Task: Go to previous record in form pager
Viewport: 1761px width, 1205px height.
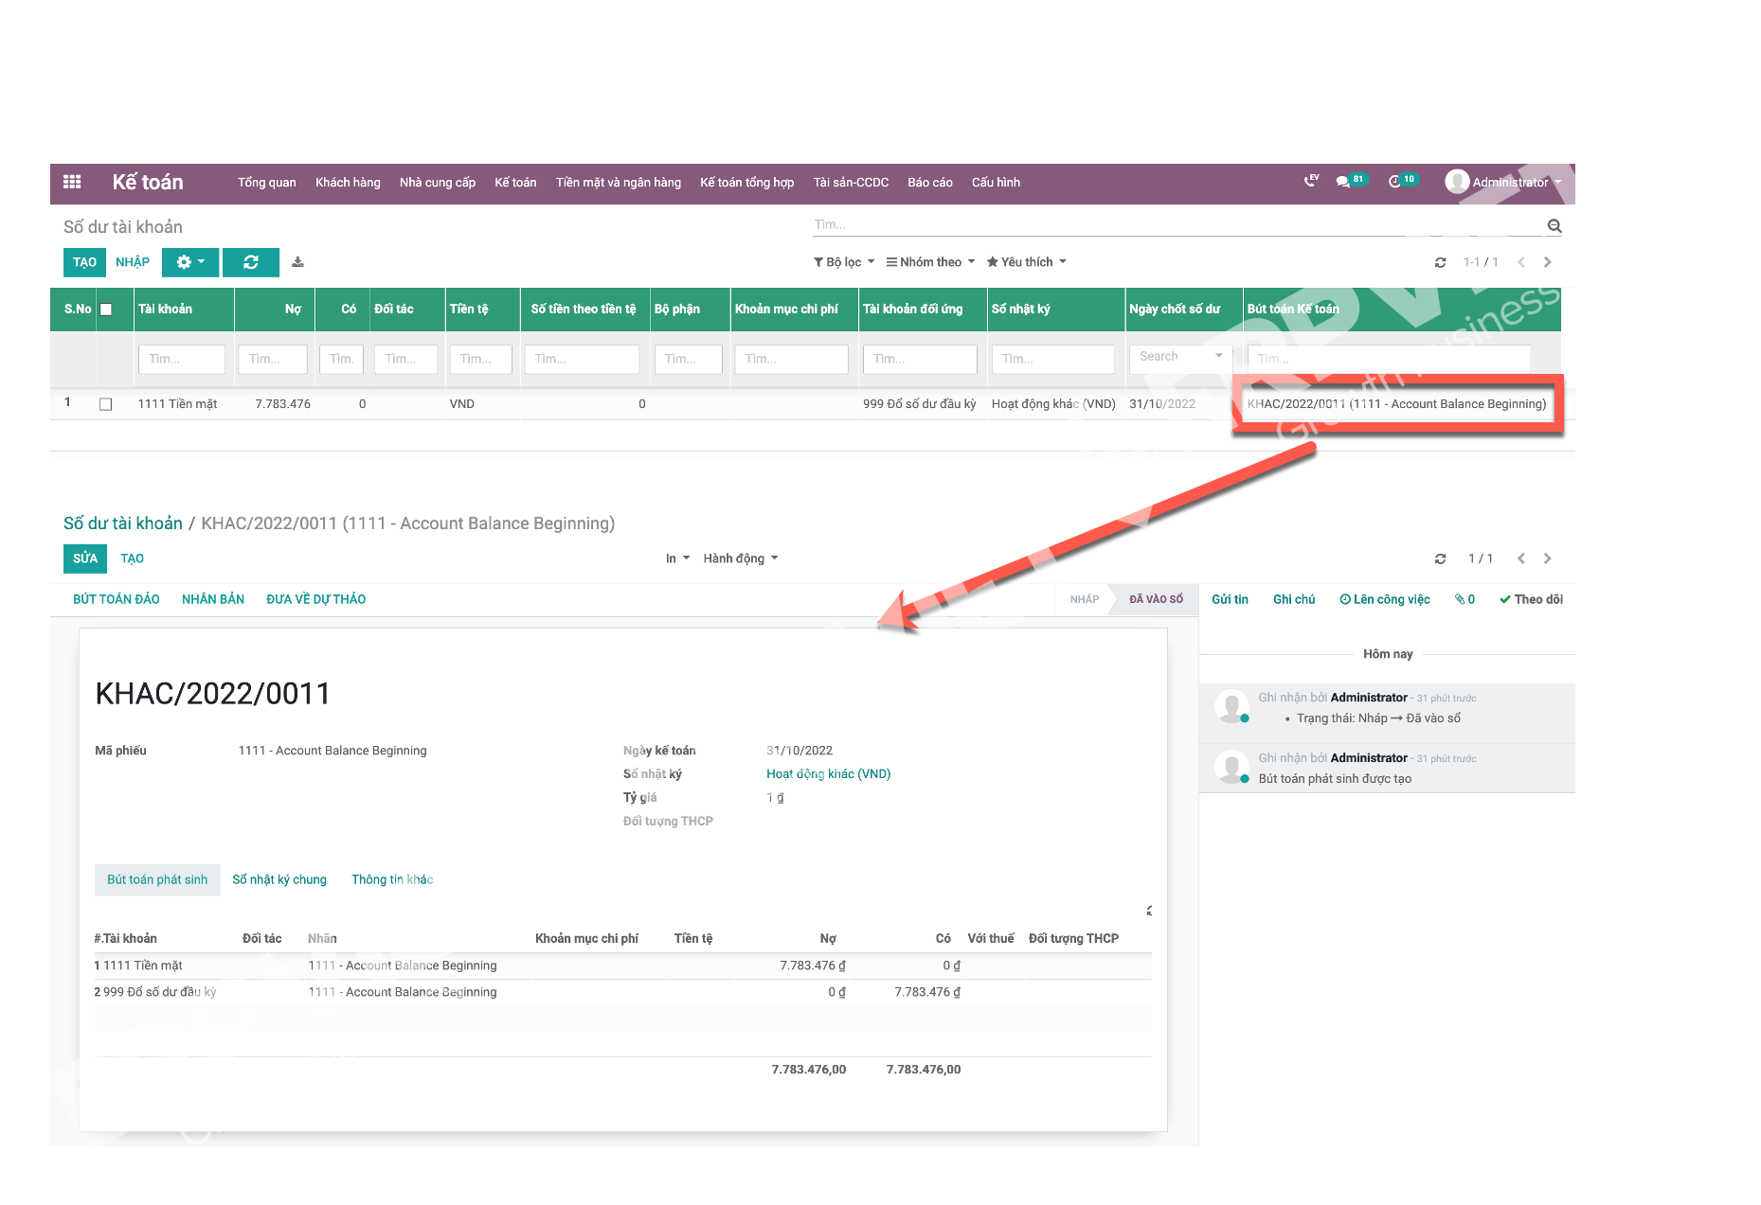Action: [1521, 558]
